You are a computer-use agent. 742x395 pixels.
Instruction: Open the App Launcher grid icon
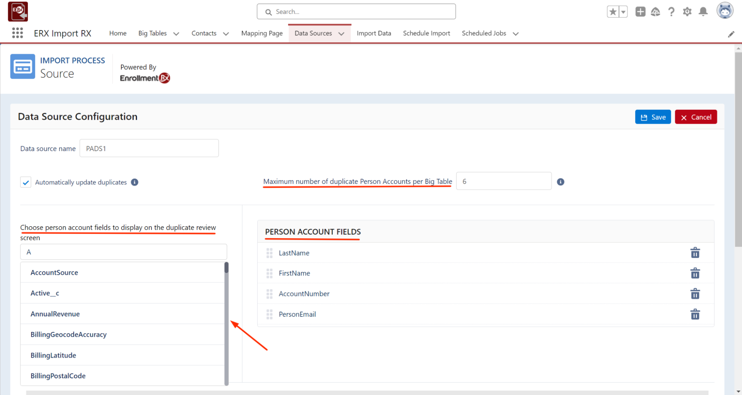(17, 33)
